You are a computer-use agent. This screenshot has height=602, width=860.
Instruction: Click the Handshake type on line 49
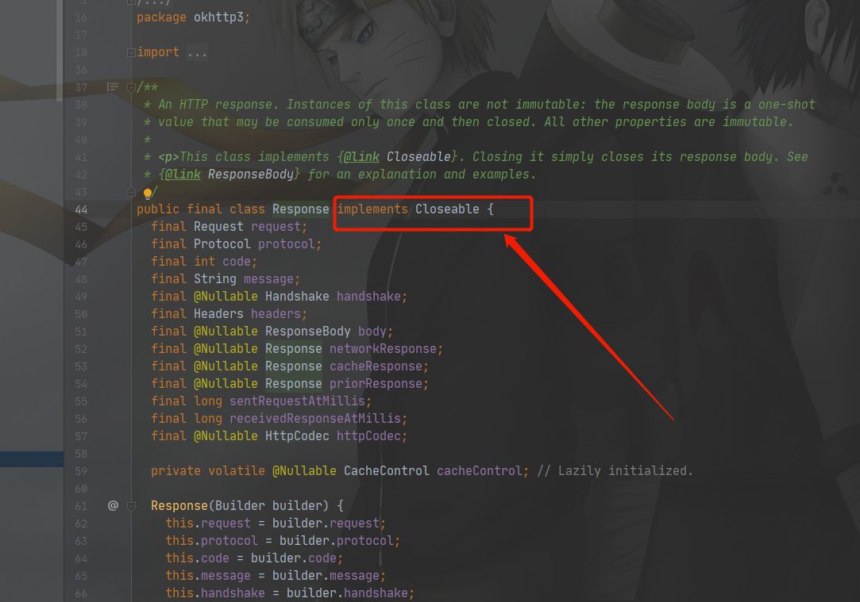click(297, 297)
